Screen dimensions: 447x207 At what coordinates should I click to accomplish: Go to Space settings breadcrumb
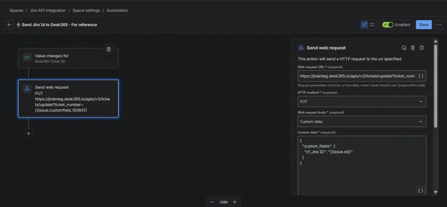[x=86, y=10]
